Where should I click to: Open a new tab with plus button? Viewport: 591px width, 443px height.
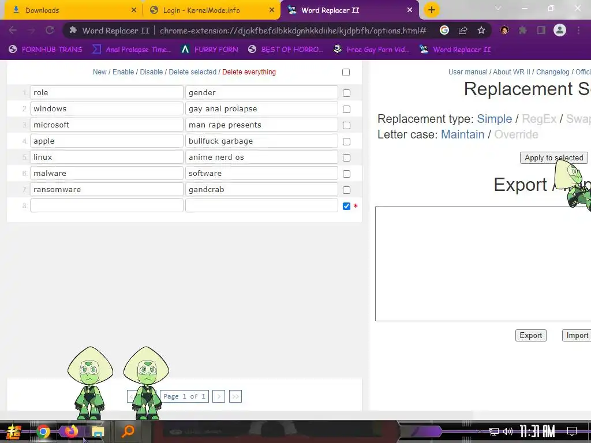pos(432,10)
